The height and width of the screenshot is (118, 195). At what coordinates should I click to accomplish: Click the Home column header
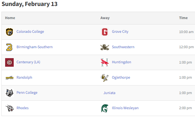pyautogui.click(x=10, y=18)
